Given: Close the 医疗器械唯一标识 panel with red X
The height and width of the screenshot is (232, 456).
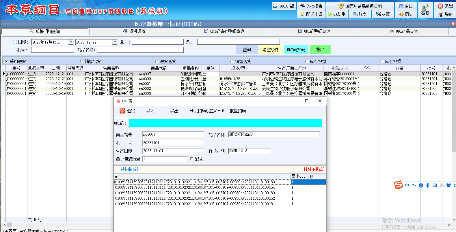Looking at the screenshot, I should click(453, 24).
